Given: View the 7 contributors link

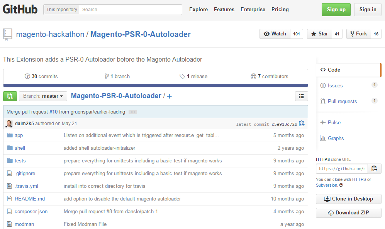Looking at the screenshot, I should coord(270,76).
